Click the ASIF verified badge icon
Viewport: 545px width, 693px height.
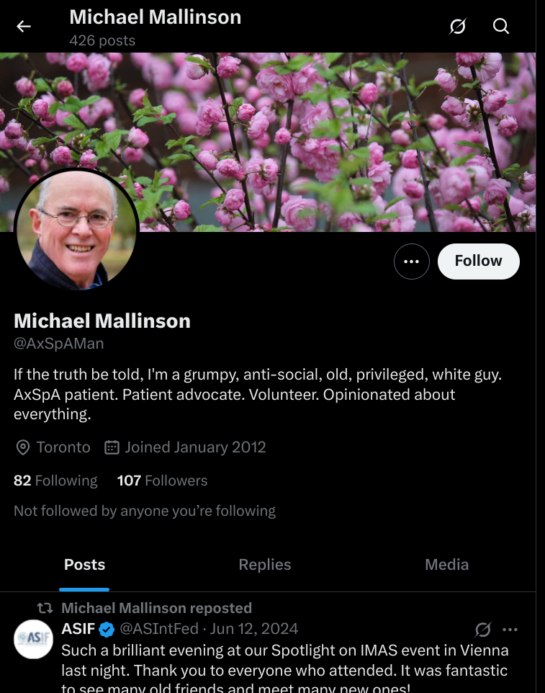pyautogui.click(x=107, y=629)
